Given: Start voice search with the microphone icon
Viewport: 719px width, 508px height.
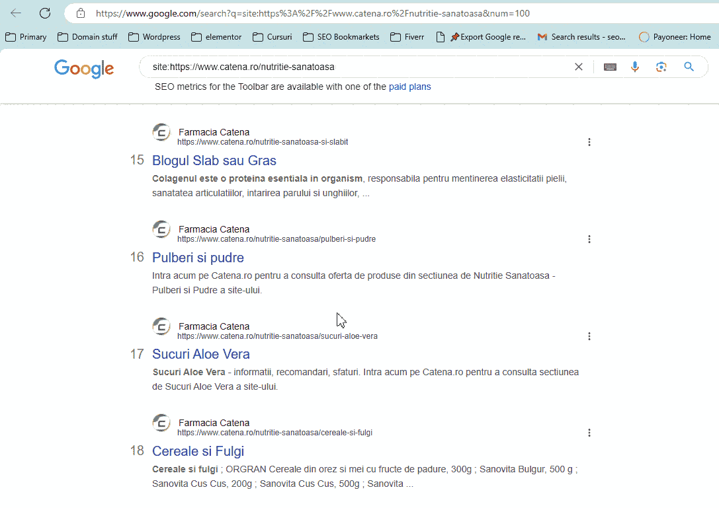Looking at the screenshot, I should pos(635,67).
